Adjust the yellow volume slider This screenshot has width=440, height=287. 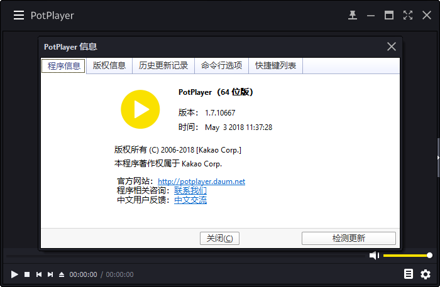click(407, 256)
